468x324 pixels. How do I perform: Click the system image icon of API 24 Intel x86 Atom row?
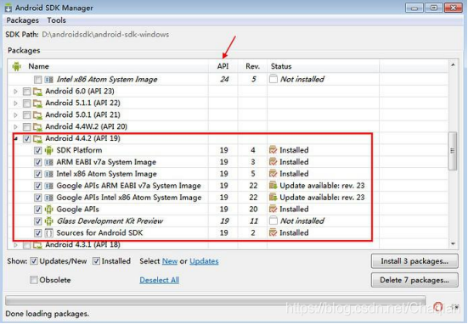(x=48, y=80)
